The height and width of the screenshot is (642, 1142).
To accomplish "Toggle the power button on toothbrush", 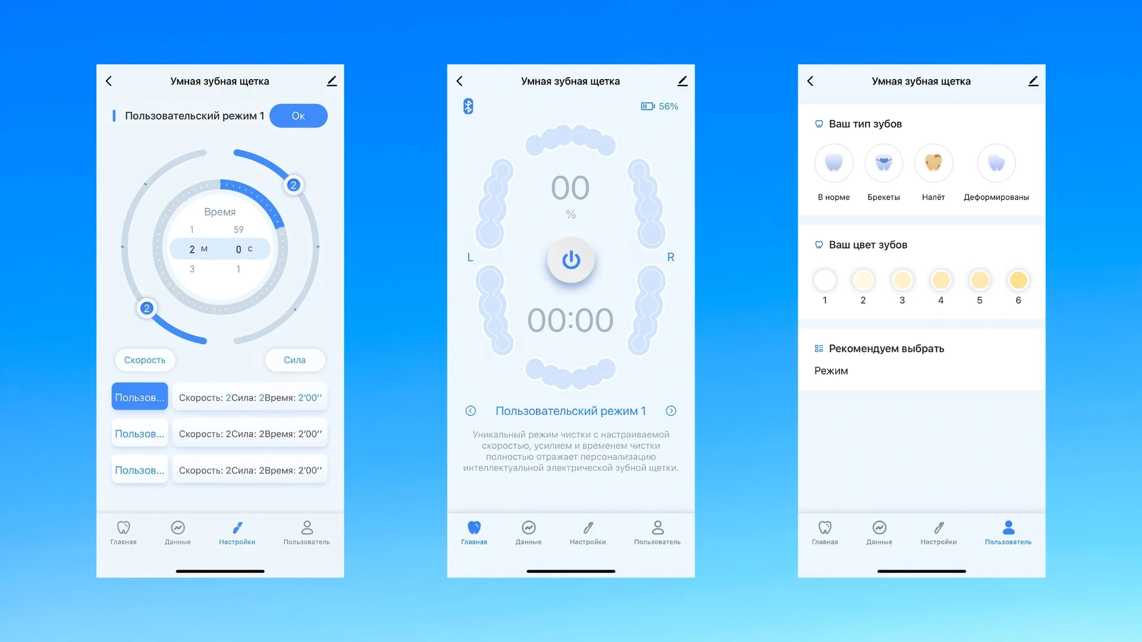I will [x=571, y=259].
